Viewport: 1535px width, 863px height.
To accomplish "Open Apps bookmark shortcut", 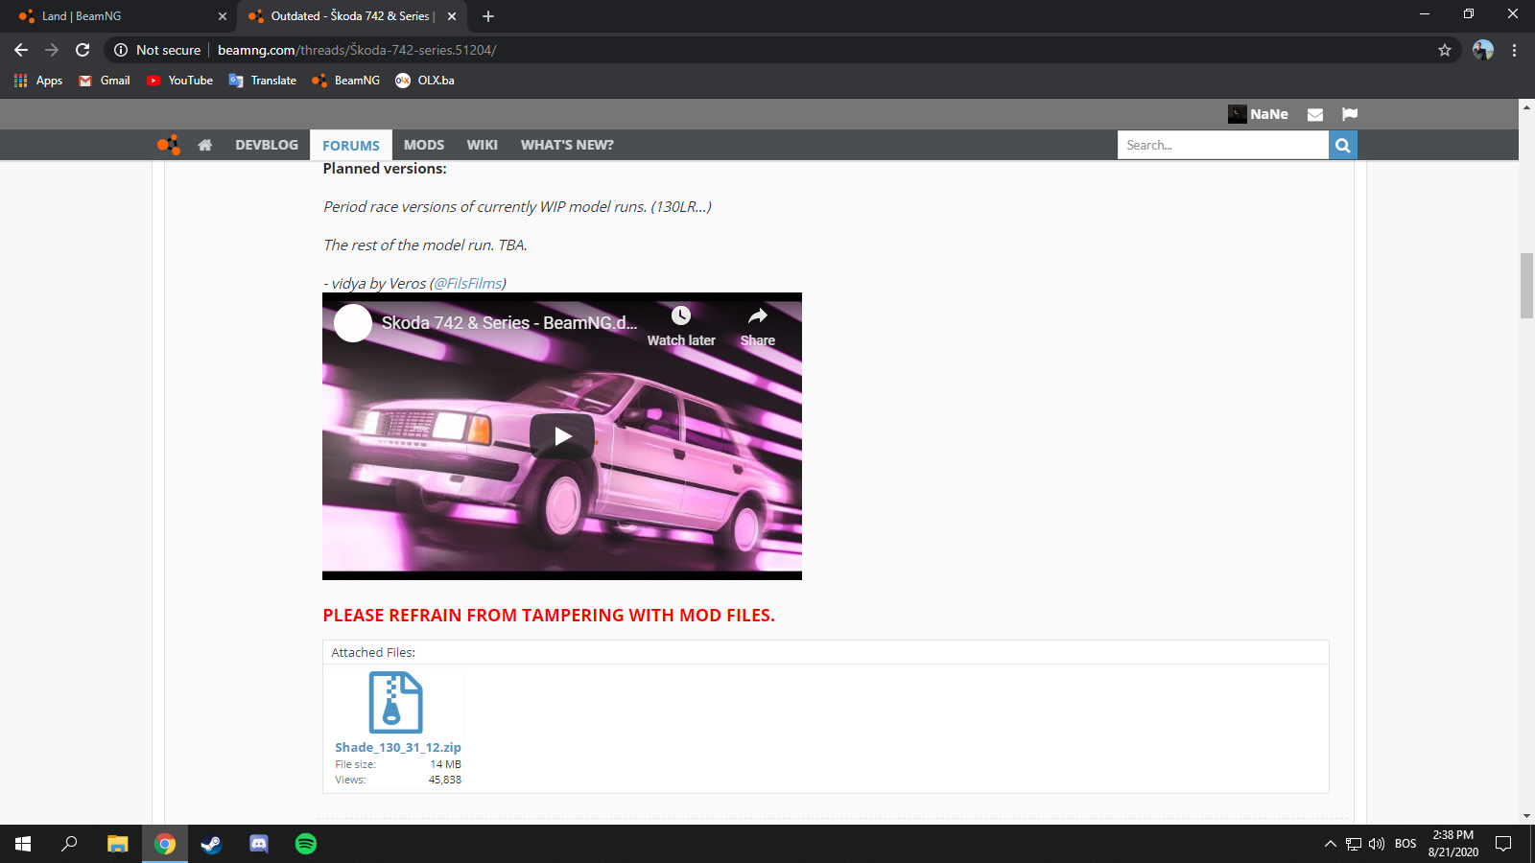I will (x=38, y=81).
